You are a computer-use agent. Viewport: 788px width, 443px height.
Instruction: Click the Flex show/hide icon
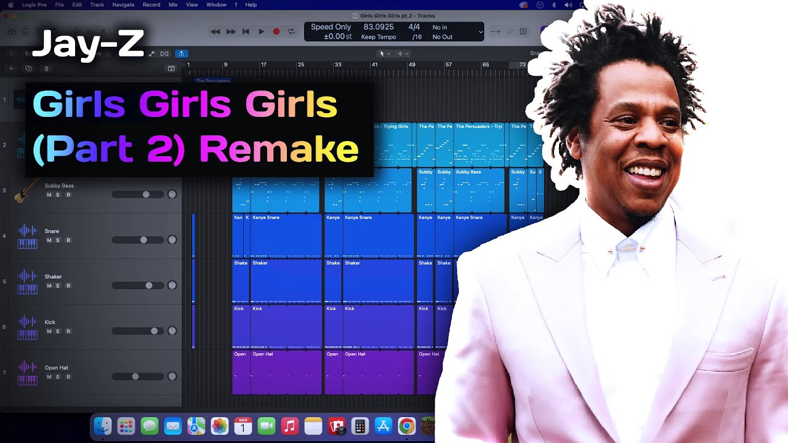[x=164, y=54]
